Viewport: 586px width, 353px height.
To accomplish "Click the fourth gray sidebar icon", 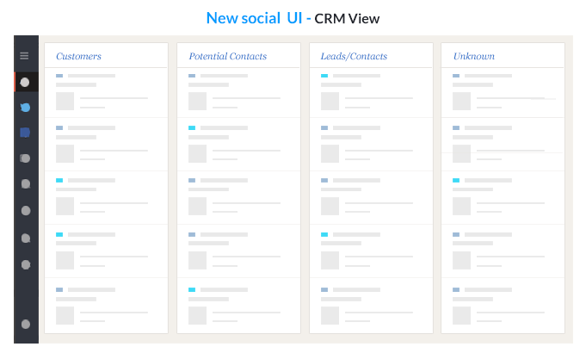I will 25,238.
